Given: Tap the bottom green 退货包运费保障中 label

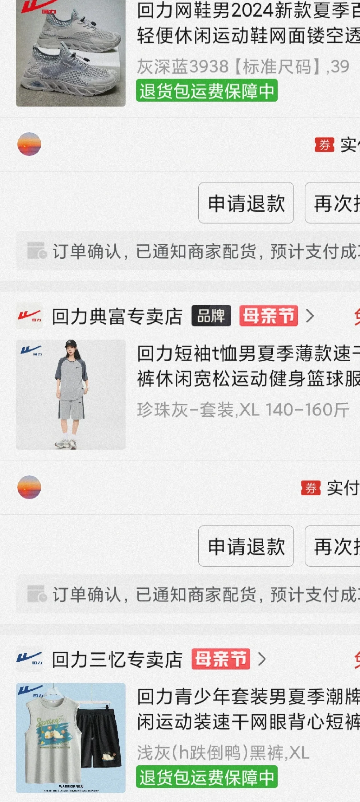Looking at the screenshot, I should [x=207, y=777].
